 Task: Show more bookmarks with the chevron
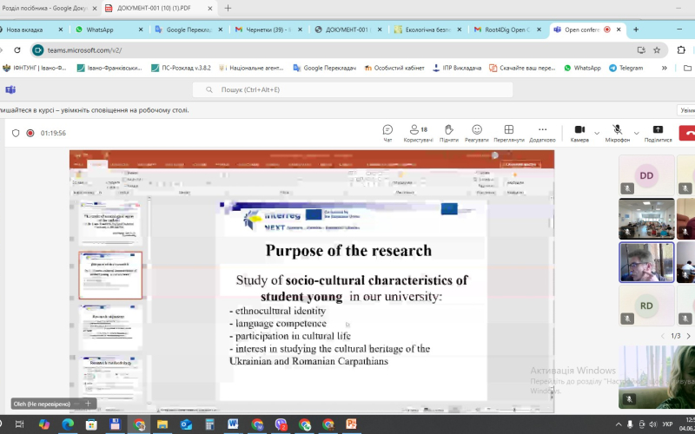click(x=664, y=68)
